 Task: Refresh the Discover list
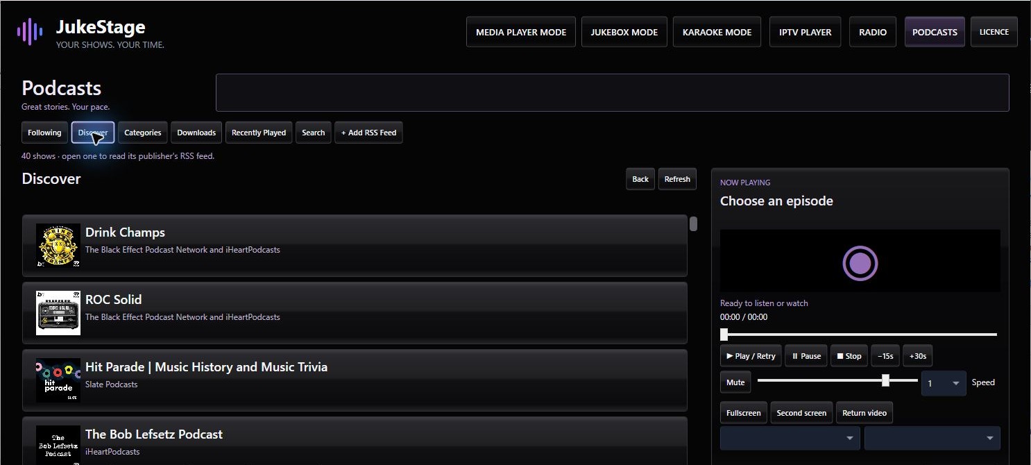click(677, 179)
